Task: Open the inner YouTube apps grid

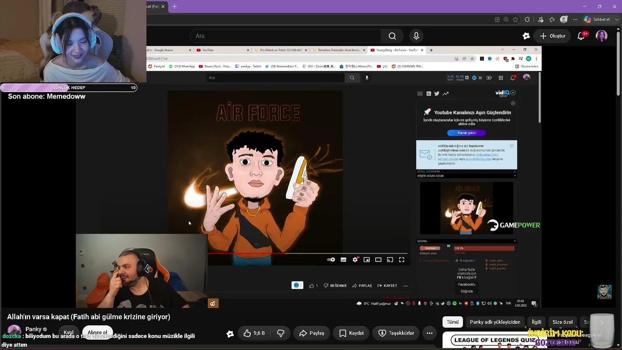Action: coord(501,78)
